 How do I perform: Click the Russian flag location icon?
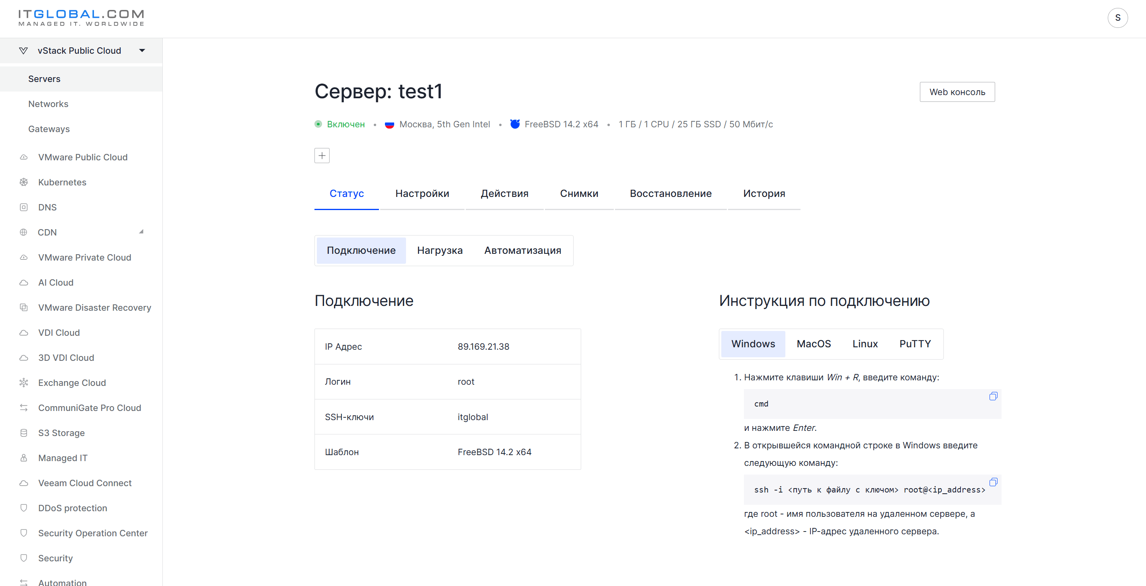389,125
